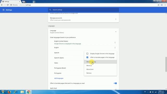Toggle Offer to translate pages switch
The image size is (167, 94).
pos(115,83)
